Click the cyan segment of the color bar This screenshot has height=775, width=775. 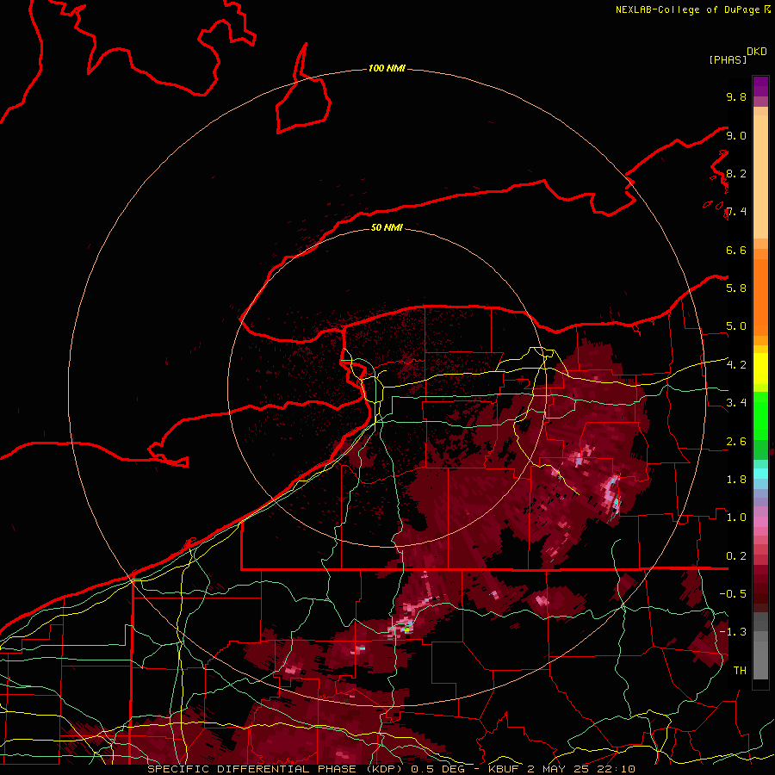(x=760, y=473)
